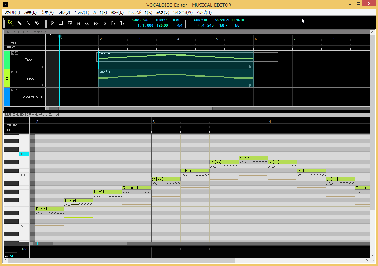Toggle the R render button on Track 1

(x=43, y=67)
